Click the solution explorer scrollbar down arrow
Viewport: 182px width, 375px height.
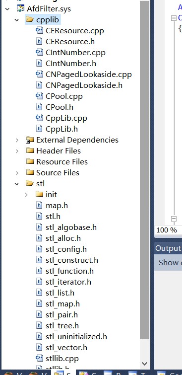point(144,364)
